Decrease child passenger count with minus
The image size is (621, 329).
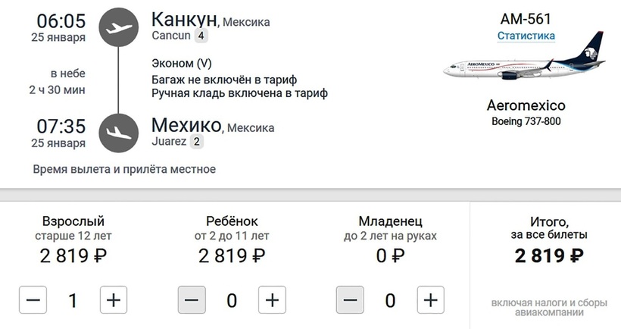[x=192, y=300]
